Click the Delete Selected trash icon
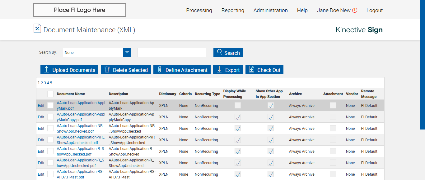This screenshot has width=425, height=180. 107,69
